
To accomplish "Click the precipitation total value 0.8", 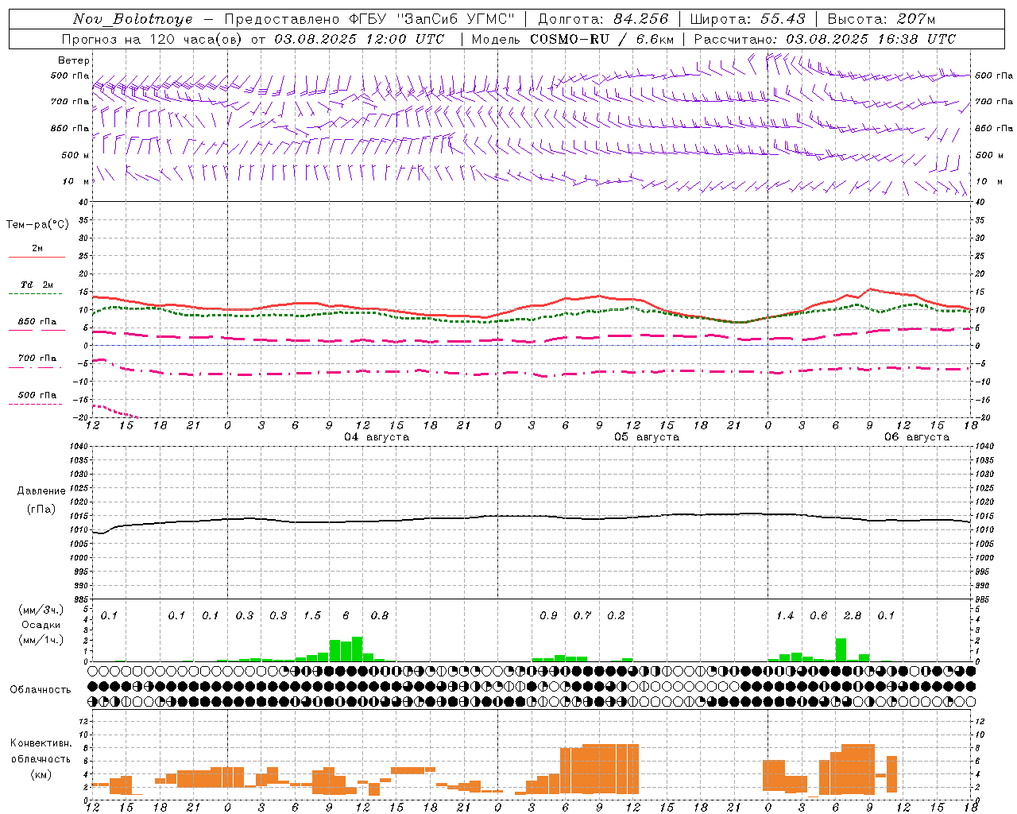I will click(380, 615).
